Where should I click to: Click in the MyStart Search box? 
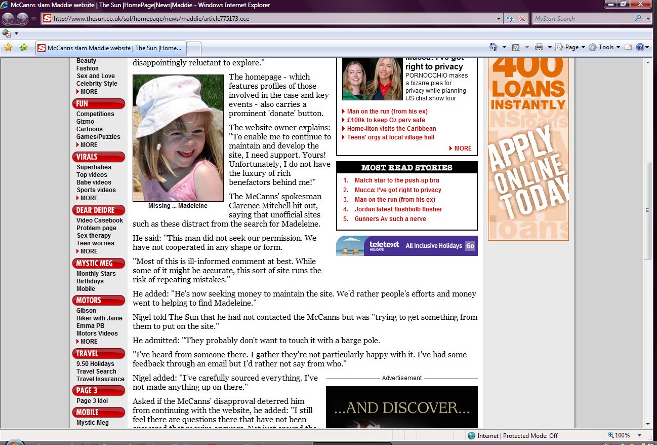coord(582,19)
